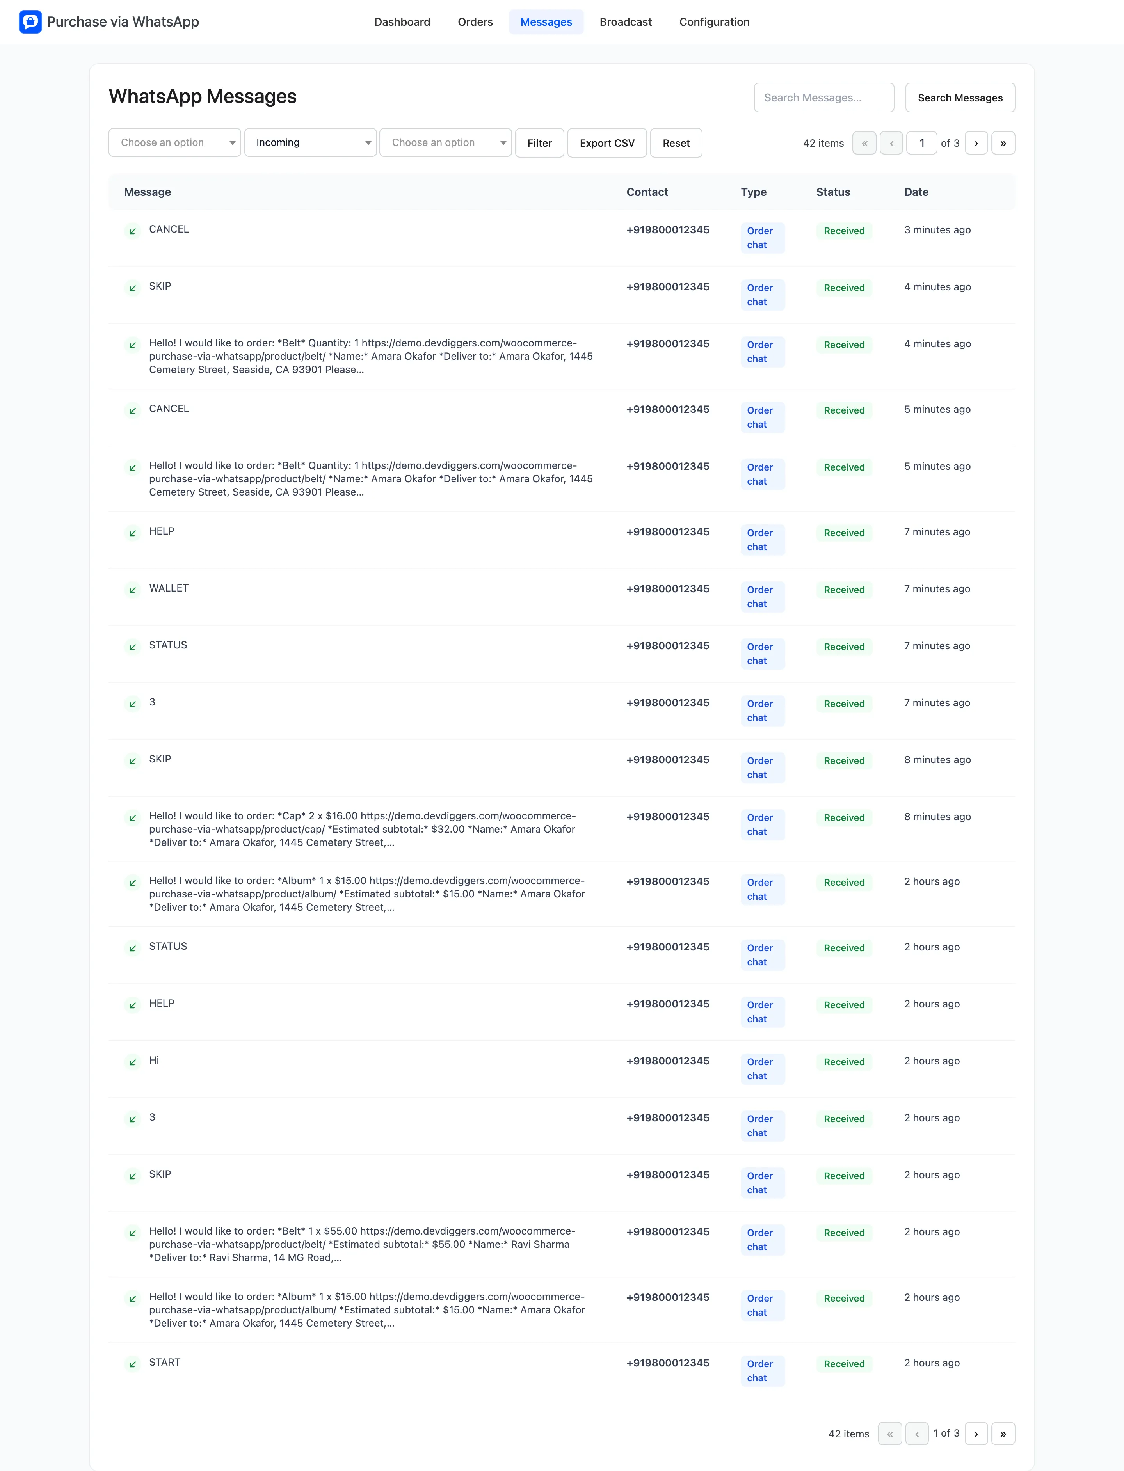Click the Contact column header
This screenshot has height=1471, width=1124.
(647, 192)
